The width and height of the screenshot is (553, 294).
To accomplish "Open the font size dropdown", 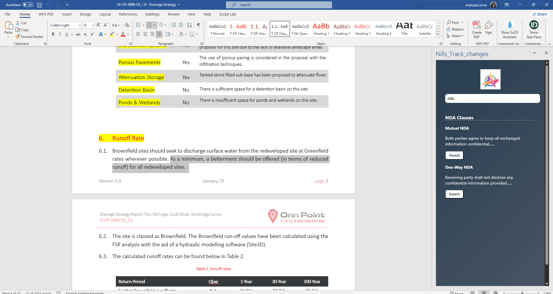I will pos(93,25).
